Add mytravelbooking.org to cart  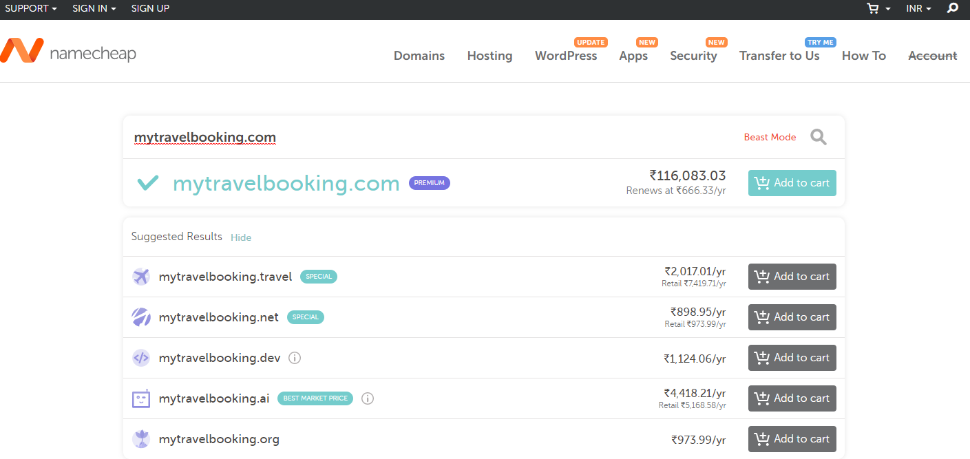(x=792, y=439)
